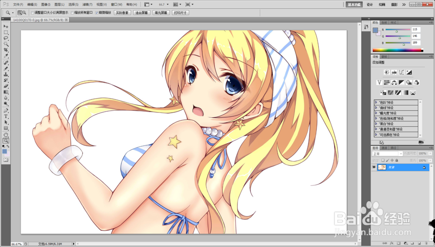Select the Brush tool

(6, 69)
